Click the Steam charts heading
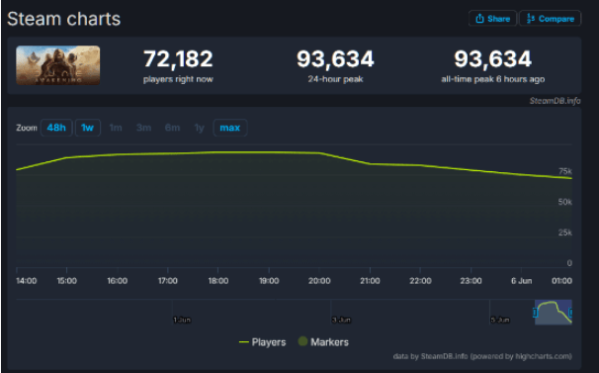 tap(64, 19)
